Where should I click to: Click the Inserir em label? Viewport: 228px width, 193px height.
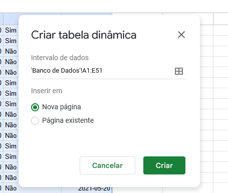[x=47, y=91]
